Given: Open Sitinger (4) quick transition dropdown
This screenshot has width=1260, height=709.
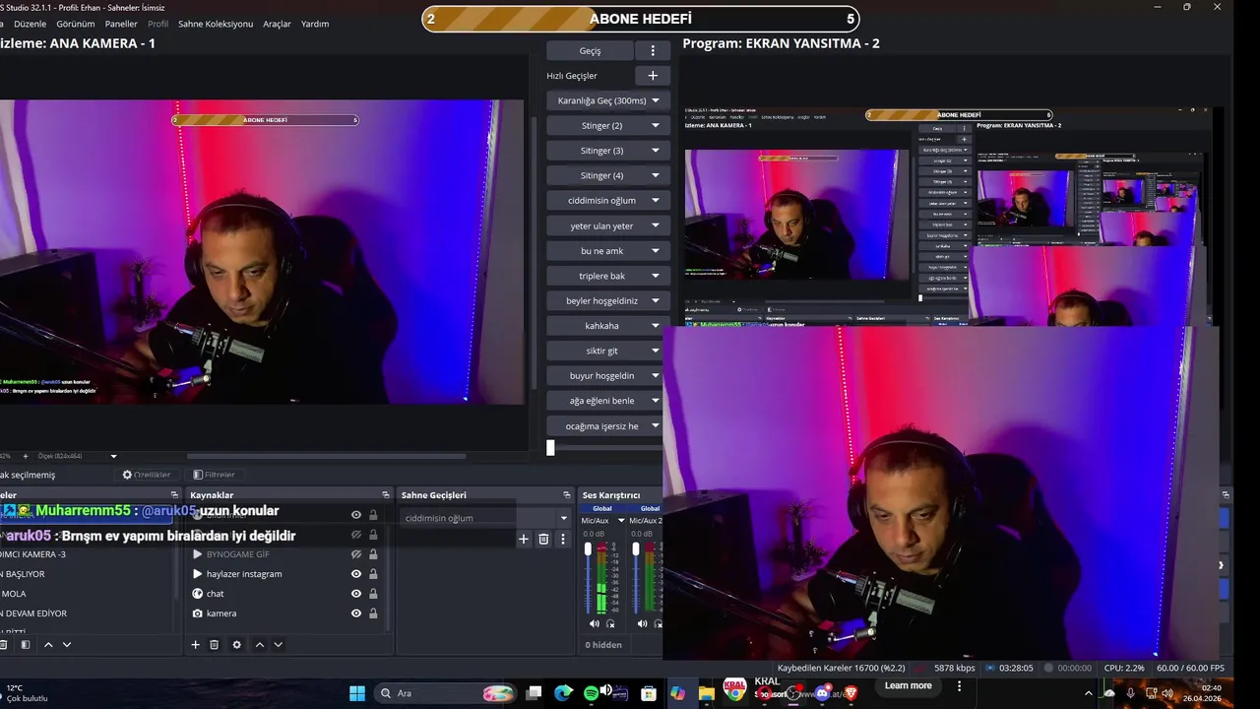Looking at the screenshot, I should [x=656, y=175].
